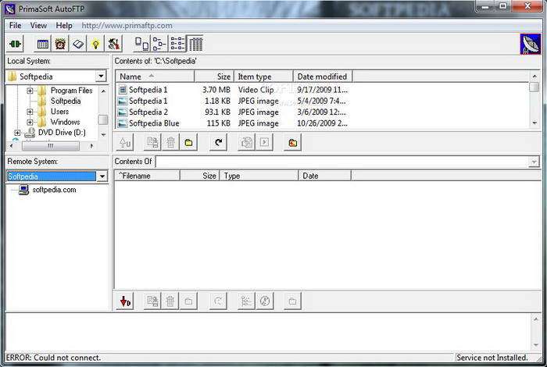Visit the http://www.primaftp.com link
The image size is (547, 367).
[x=127, y=26]
